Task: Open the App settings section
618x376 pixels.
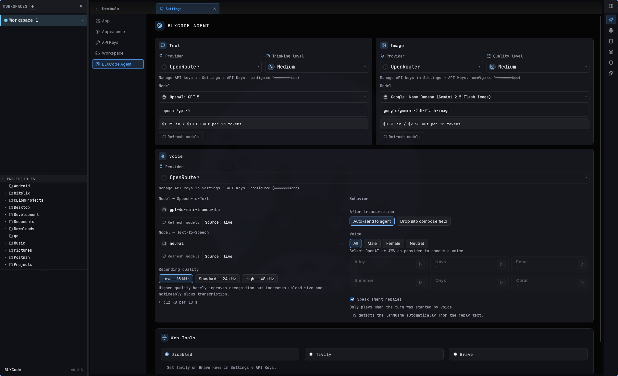Action: (118, 21)
